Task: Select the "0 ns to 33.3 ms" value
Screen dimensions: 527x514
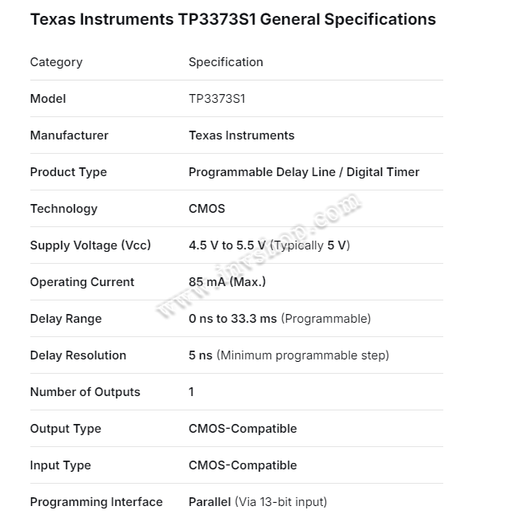Action: (233, 319)
